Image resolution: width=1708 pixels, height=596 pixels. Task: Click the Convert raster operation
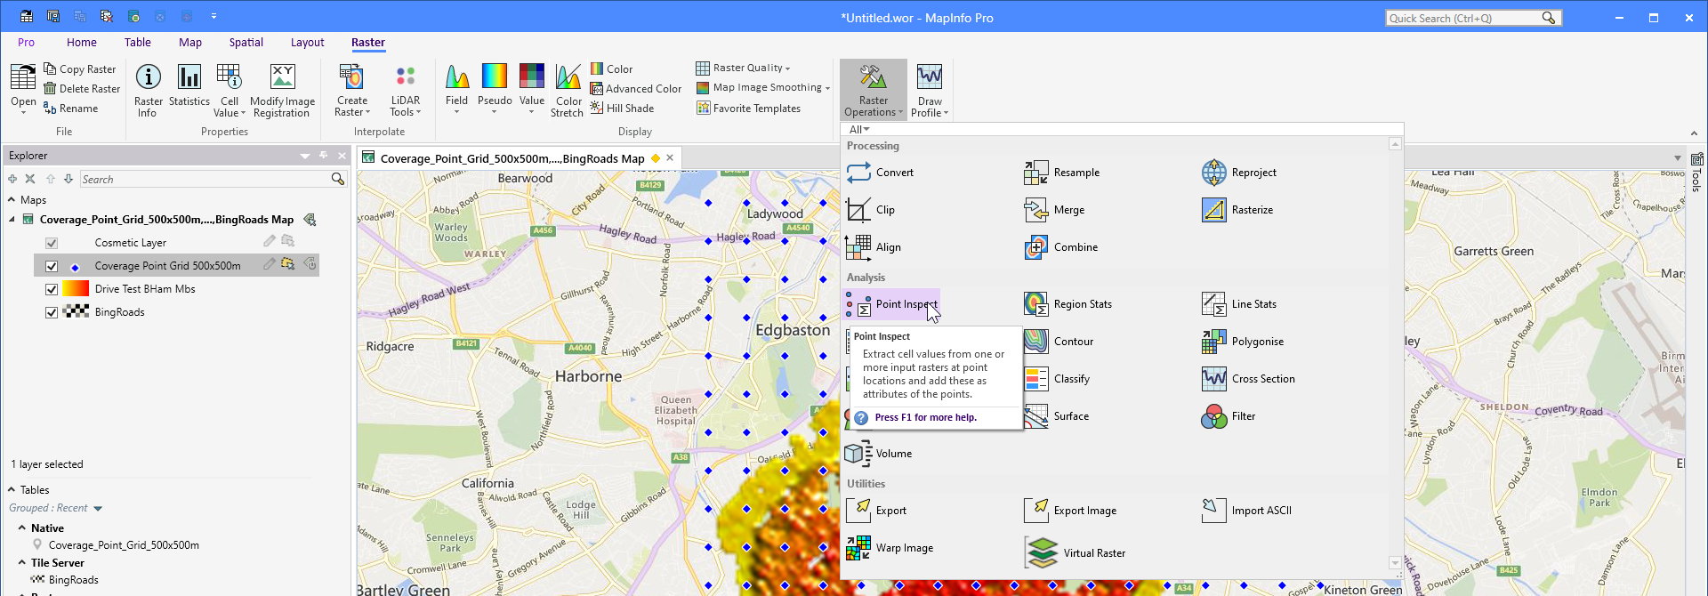[881, 173]
